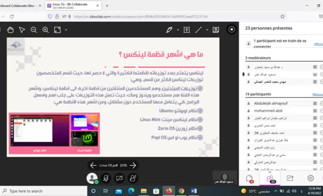Select participant Abdulelah almayouf
Viewport: 323px width, 196px height.
click(271, 103)
